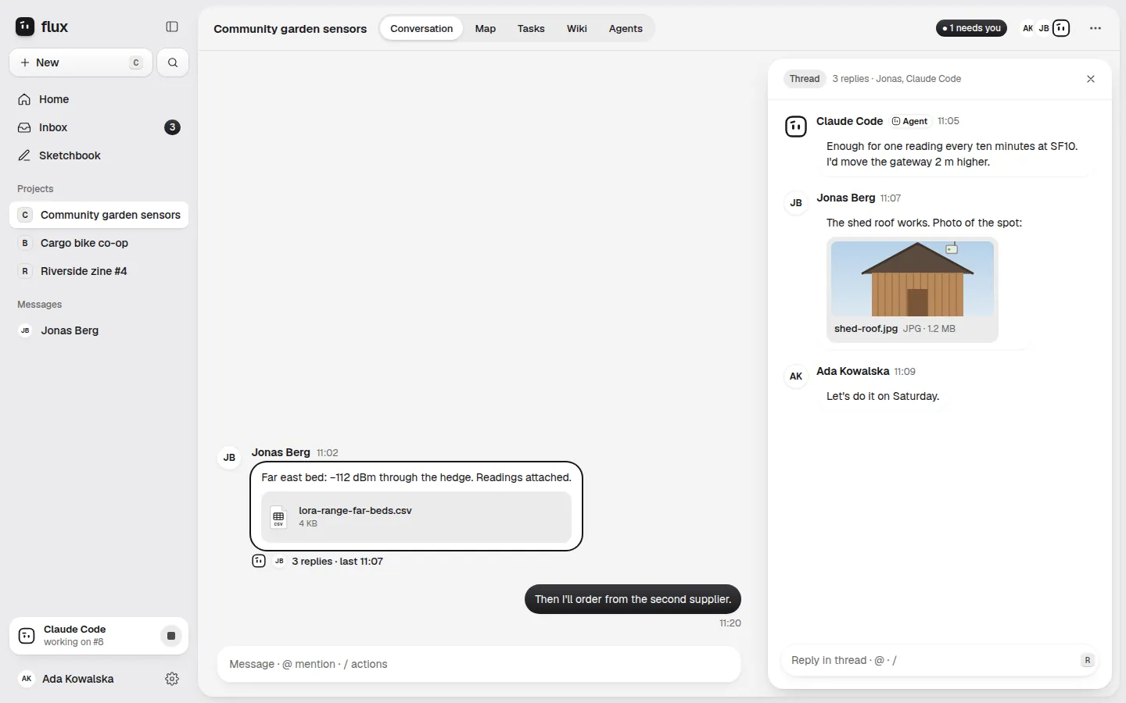Select Cargo bike co-op project

pos(99,243)
